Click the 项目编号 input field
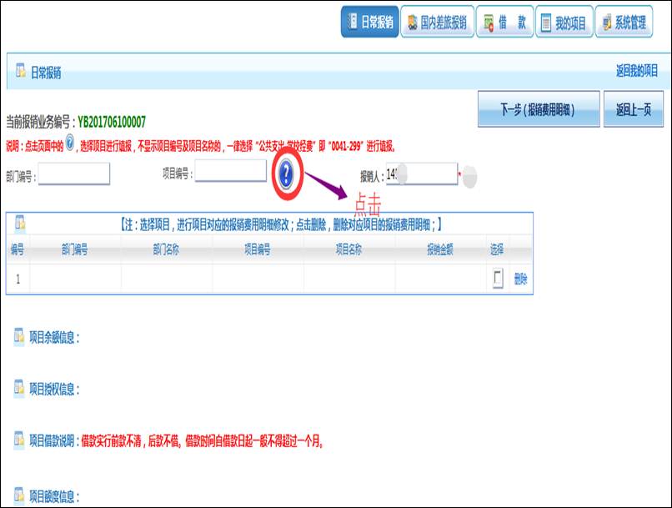 pyautogui.click(x=230, y=172)
